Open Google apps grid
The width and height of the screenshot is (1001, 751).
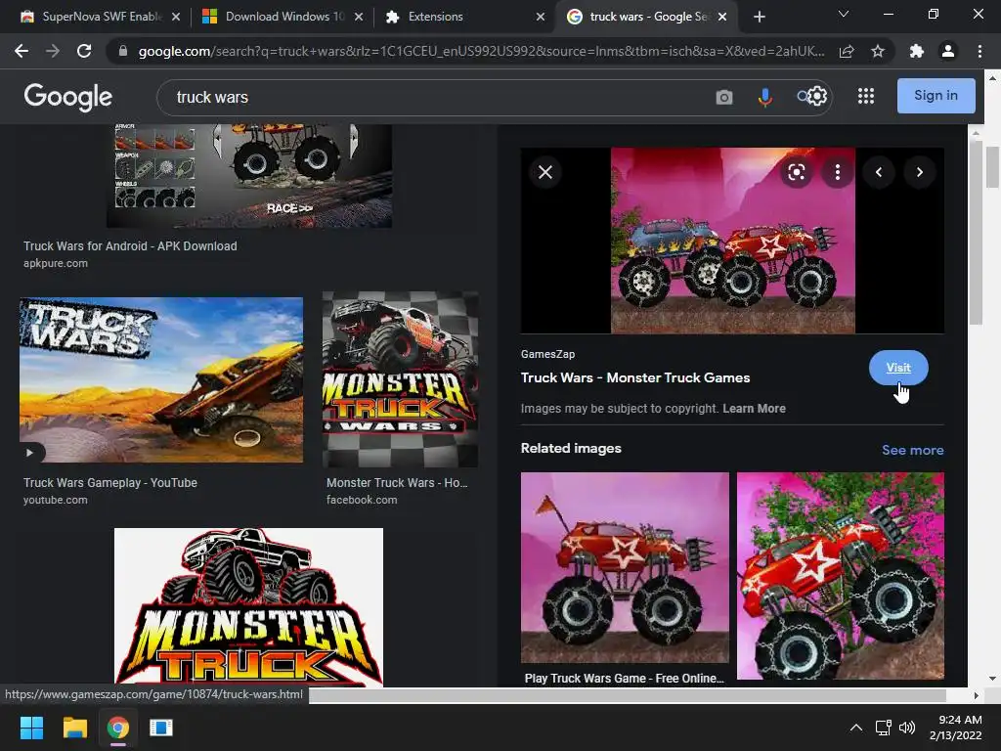pos(866,96)
